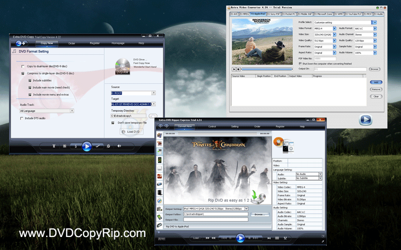
Task: Click the Add button in Video Converter
Action: coord(376,82)
